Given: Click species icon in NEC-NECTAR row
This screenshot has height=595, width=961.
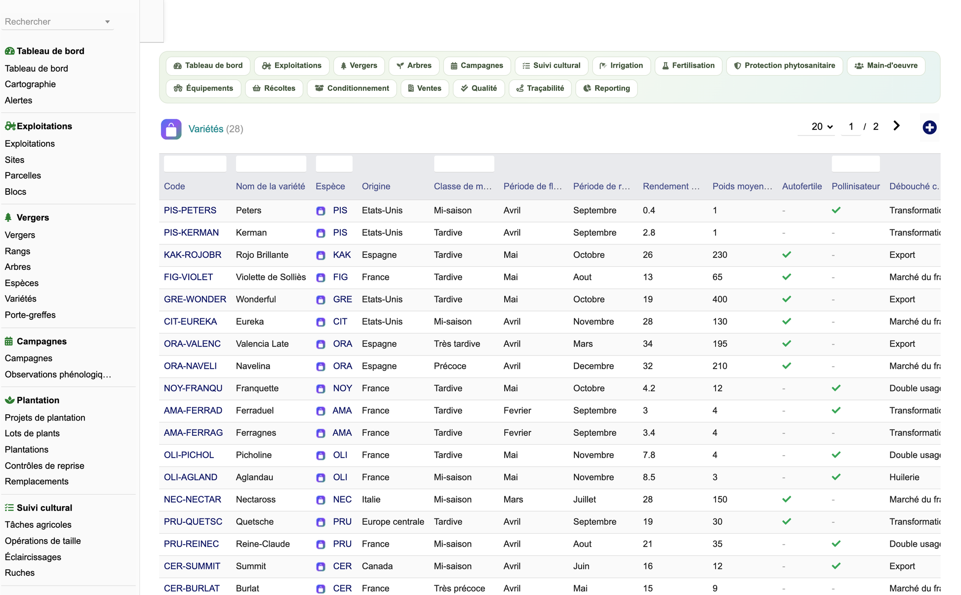Looking at the screenshot, I should point(320,500).
